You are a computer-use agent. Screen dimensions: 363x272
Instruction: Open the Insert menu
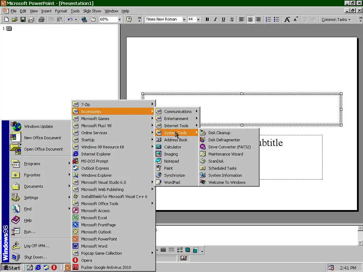pyautogui.click(x=46, y=11)
